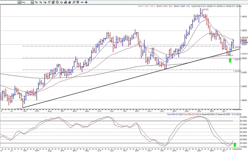Expand the Daily timeframe dropdown arrow
This screenshot has width=248, height=152.
tap(32, 2)
